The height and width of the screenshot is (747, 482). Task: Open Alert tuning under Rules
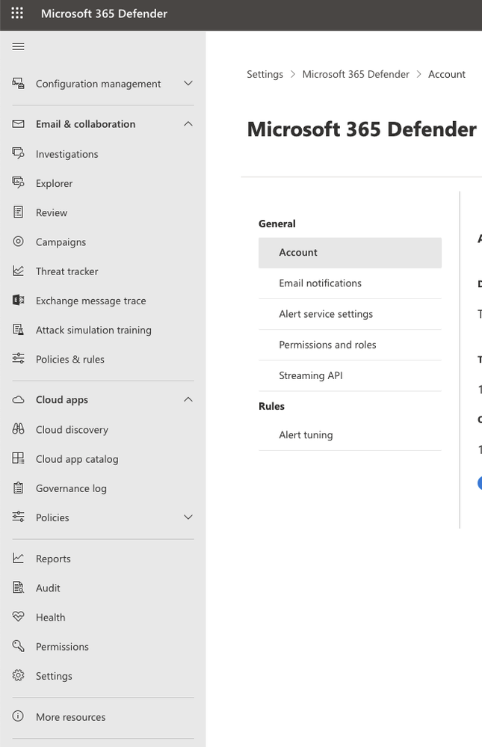click(x=306, y=435)
